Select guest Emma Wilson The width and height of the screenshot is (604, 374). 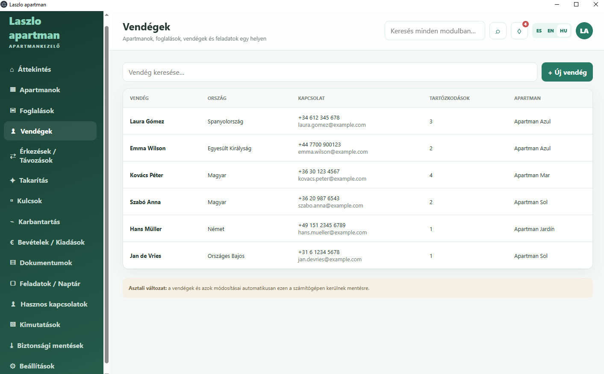click(147, 148)
